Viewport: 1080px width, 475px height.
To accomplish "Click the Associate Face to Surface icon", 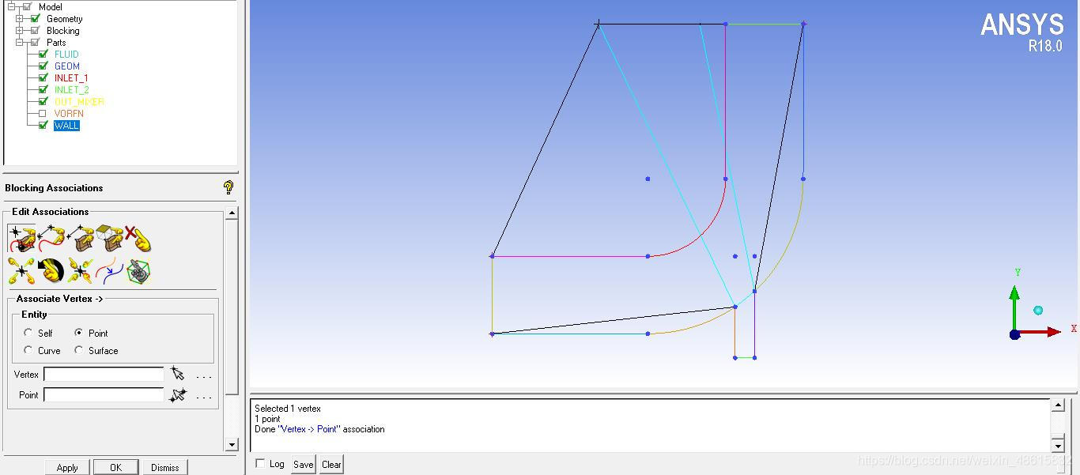I will [x=109, y=238].
